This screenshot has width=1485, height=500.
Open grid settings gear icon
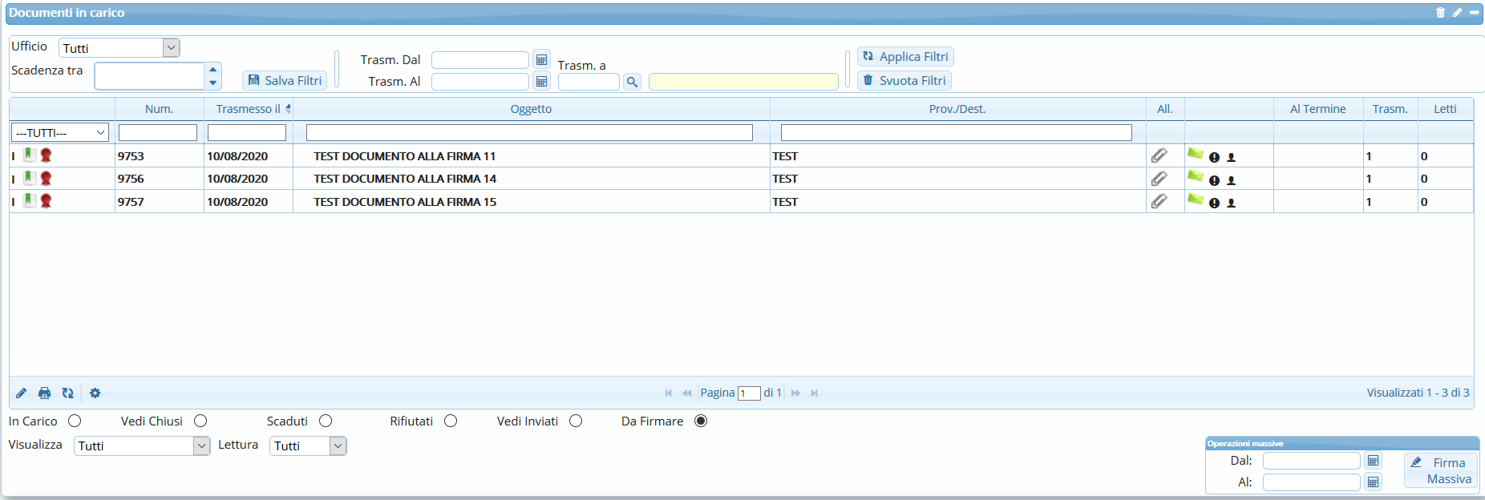pos(95,393)
